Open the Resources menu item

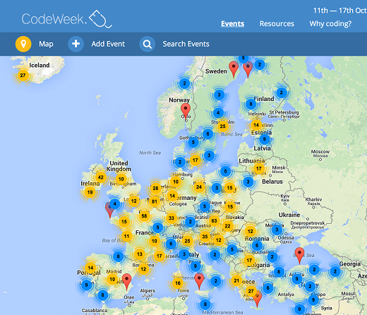(x=277, y=23)
